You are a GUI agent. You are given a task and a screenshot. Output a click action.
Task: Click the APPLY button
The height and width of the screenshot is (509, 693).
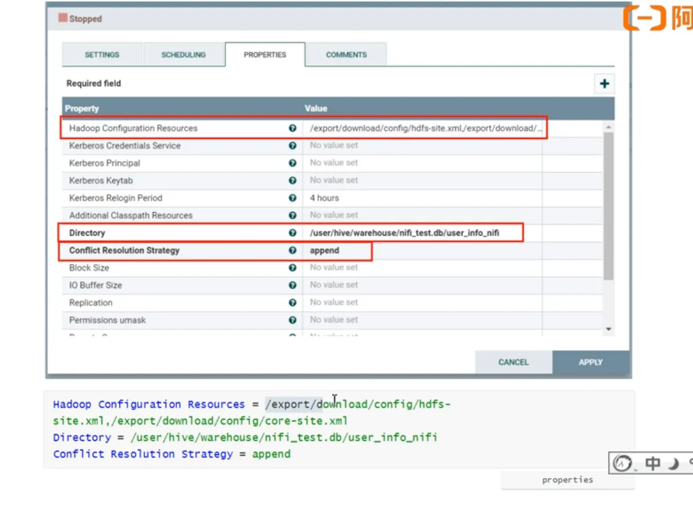pyautogui.click(x=590, y=363)
